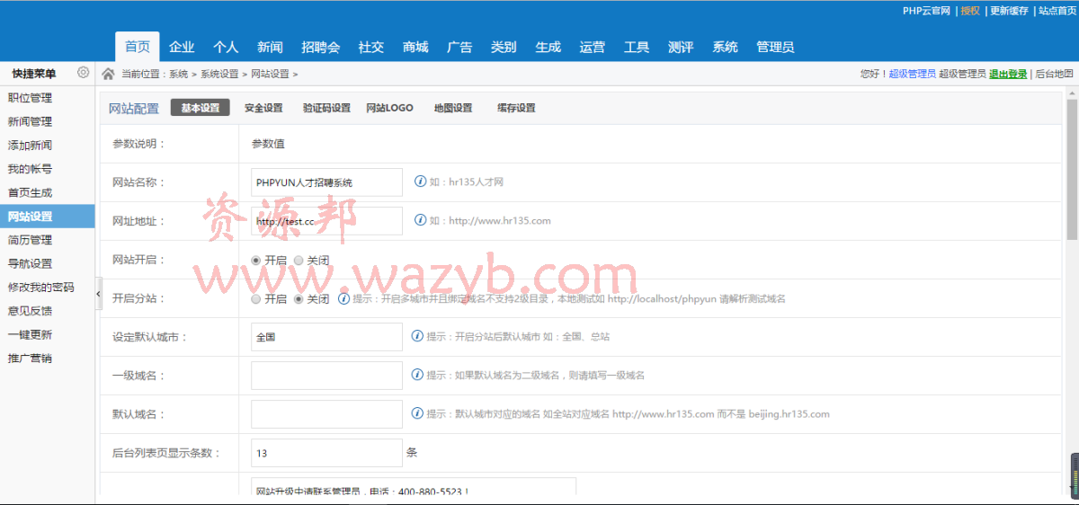Click the PHP云官网 link

click(x=926, y=11)
